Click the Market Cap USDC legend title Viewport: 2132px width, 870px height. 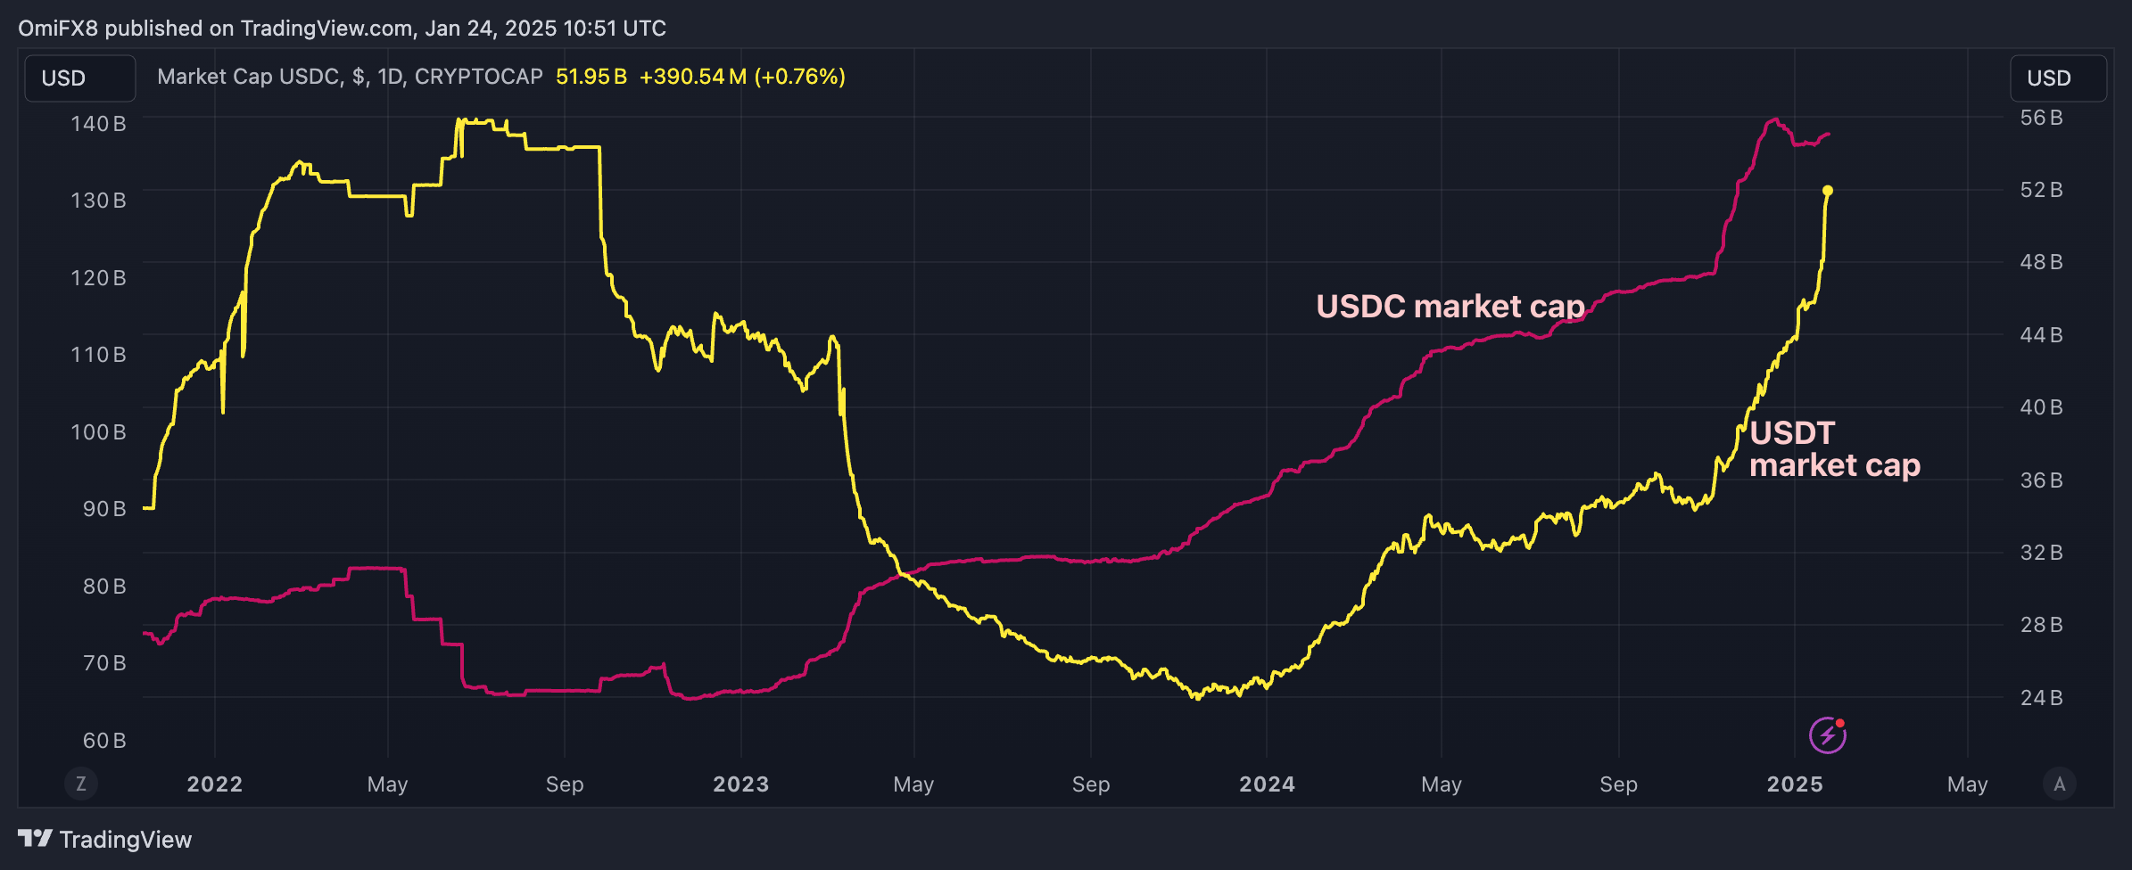click(350, 77)
